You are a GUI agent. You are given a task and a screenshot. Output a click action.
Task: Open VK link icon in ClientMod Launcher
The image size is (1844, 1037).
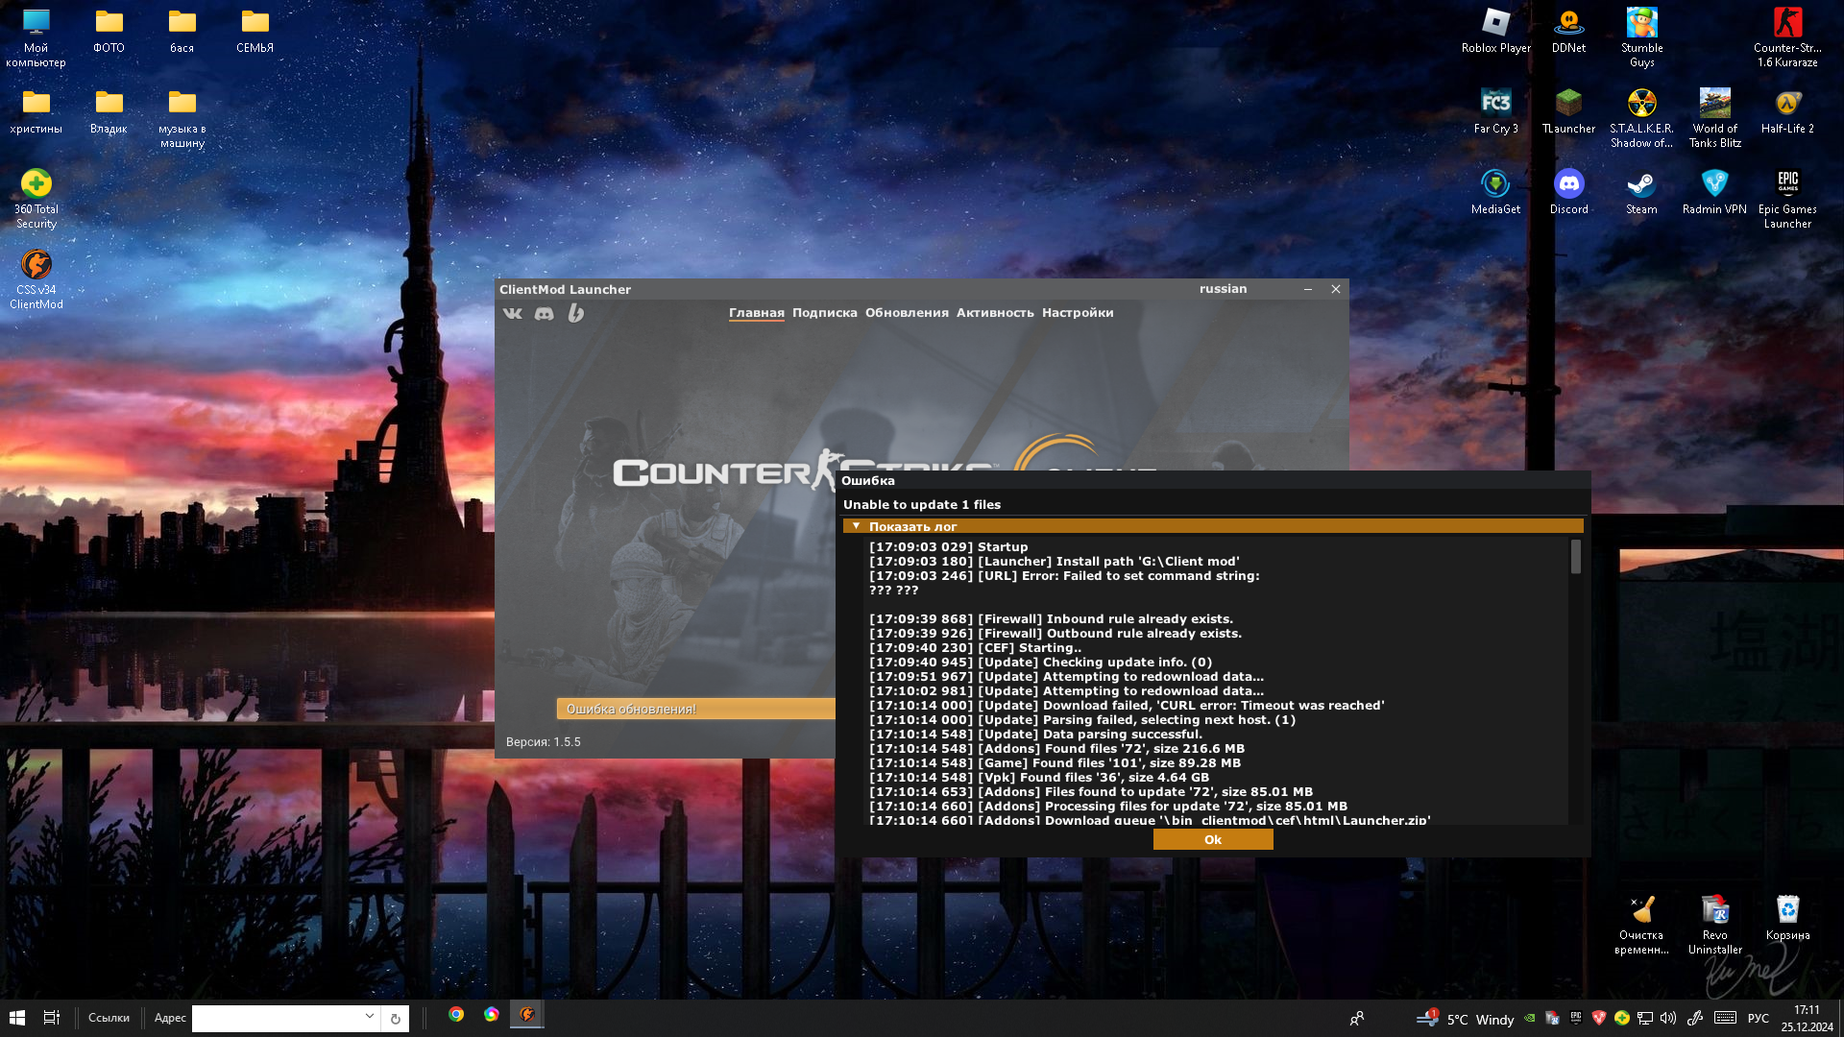click(513, 313)
